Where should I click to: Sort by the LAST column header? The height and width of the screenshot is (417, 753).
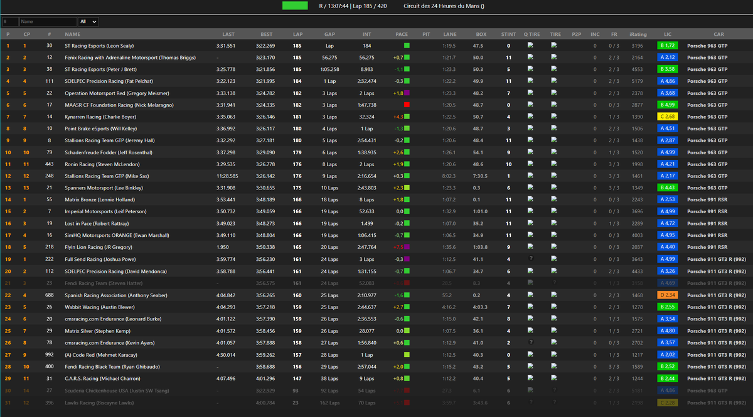229,34
